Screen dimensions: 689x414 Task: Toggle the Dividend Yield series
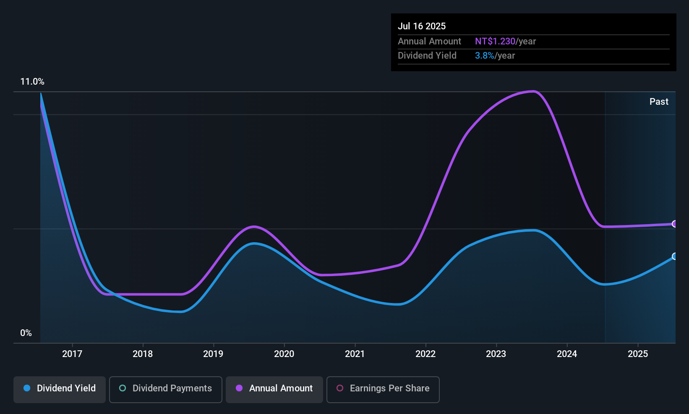click(60, 390)
